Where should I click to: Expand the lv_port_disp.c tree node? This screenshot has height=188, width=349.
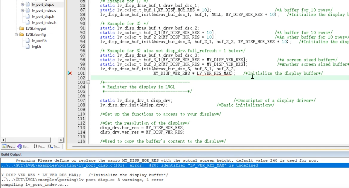[22, 4]
